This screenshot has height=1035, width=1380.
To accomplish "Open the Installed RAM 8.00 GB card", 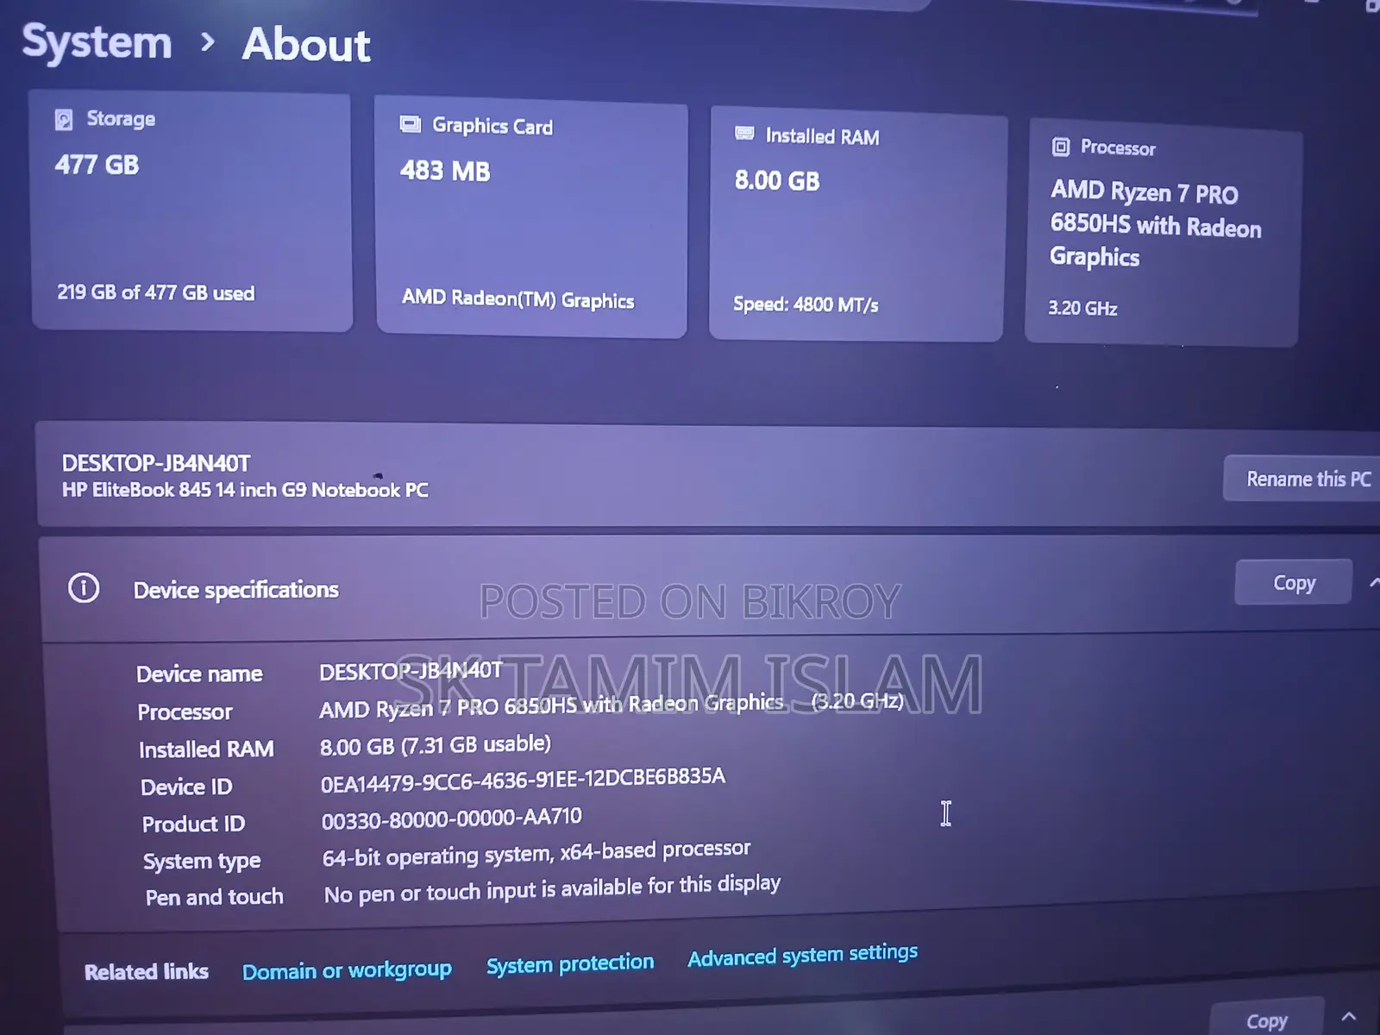I will coord(857,226).
